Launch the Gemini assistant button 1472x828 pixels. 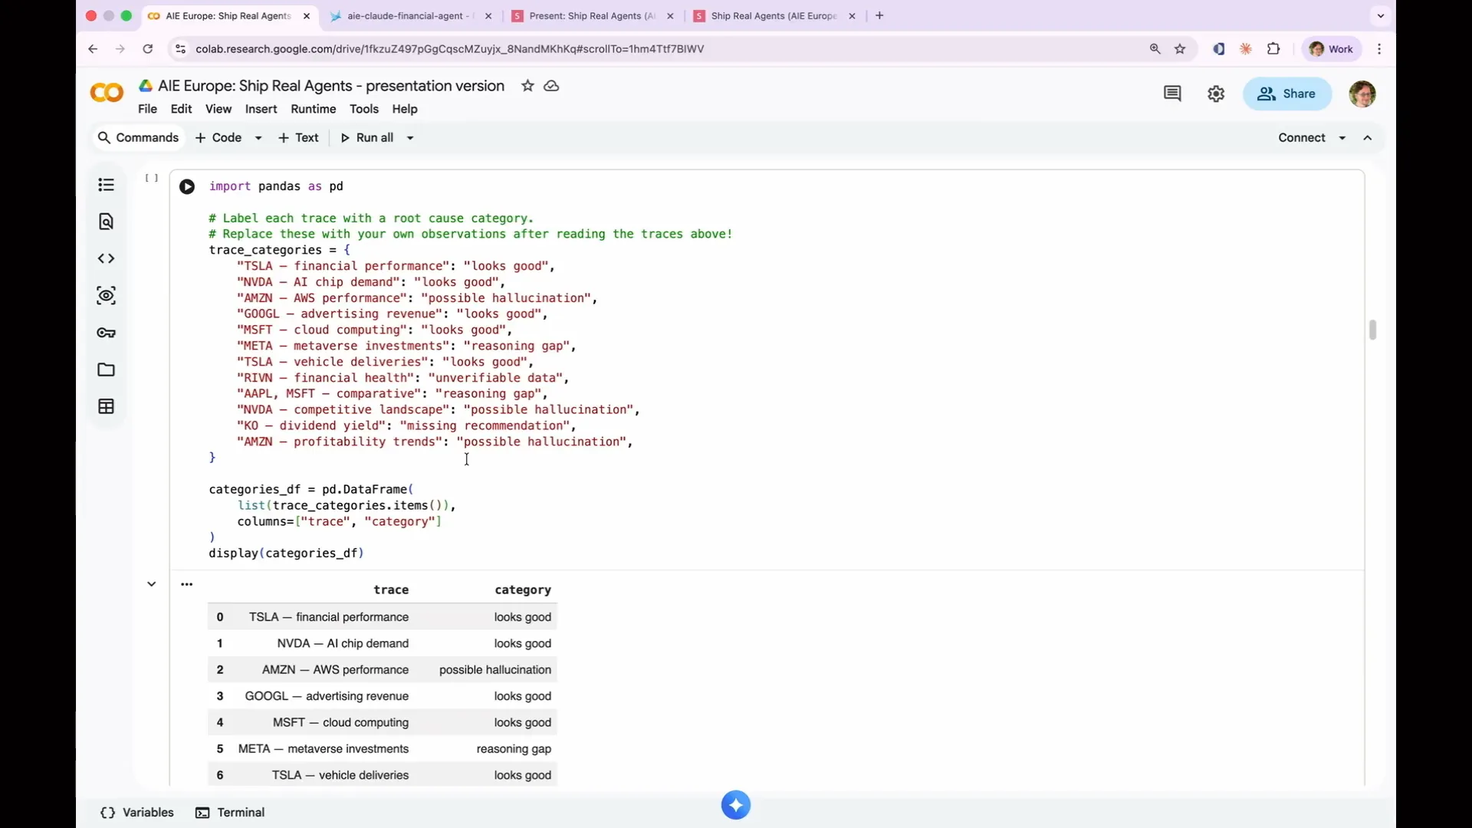736,805
